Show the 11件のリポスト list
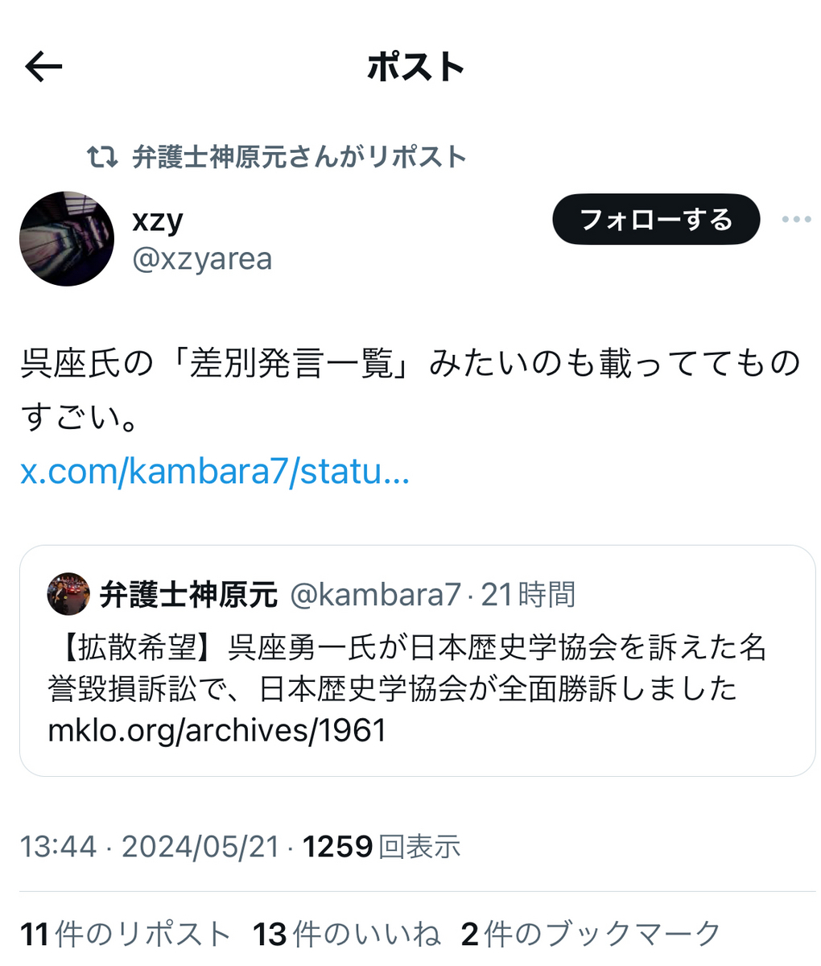This screenshot has height=966, width=821. pos(126,935)
